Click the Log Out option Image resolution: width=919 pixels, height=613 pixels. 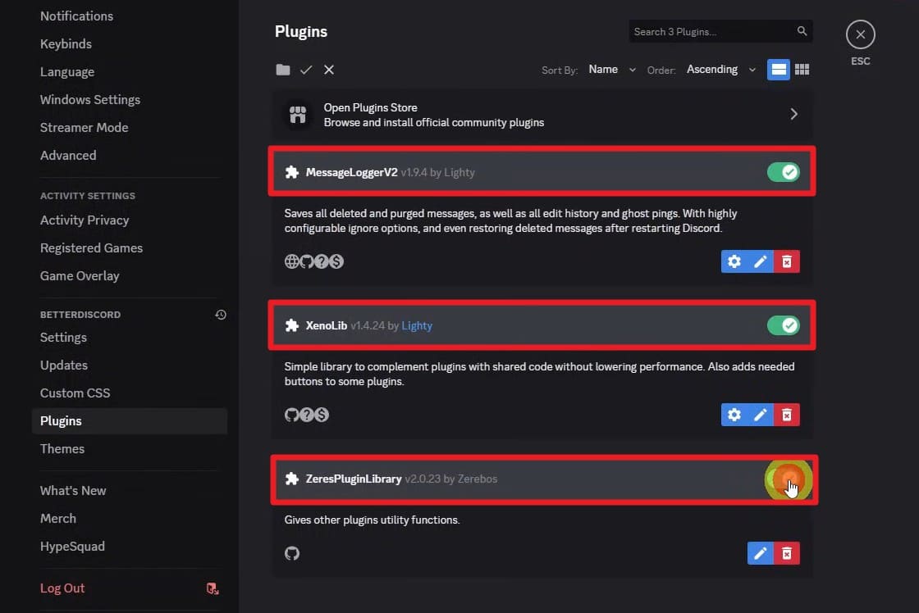62,588
